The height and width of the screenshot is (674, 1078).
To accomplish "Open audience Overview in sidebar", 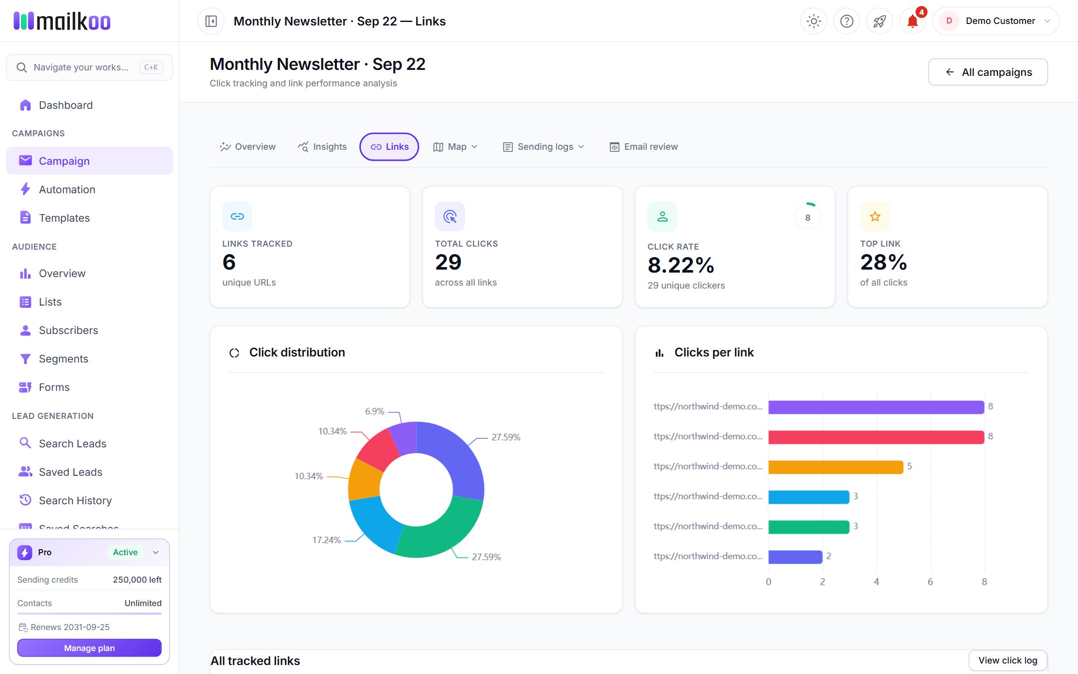I will pyautogui.click(x=89, y=273).
